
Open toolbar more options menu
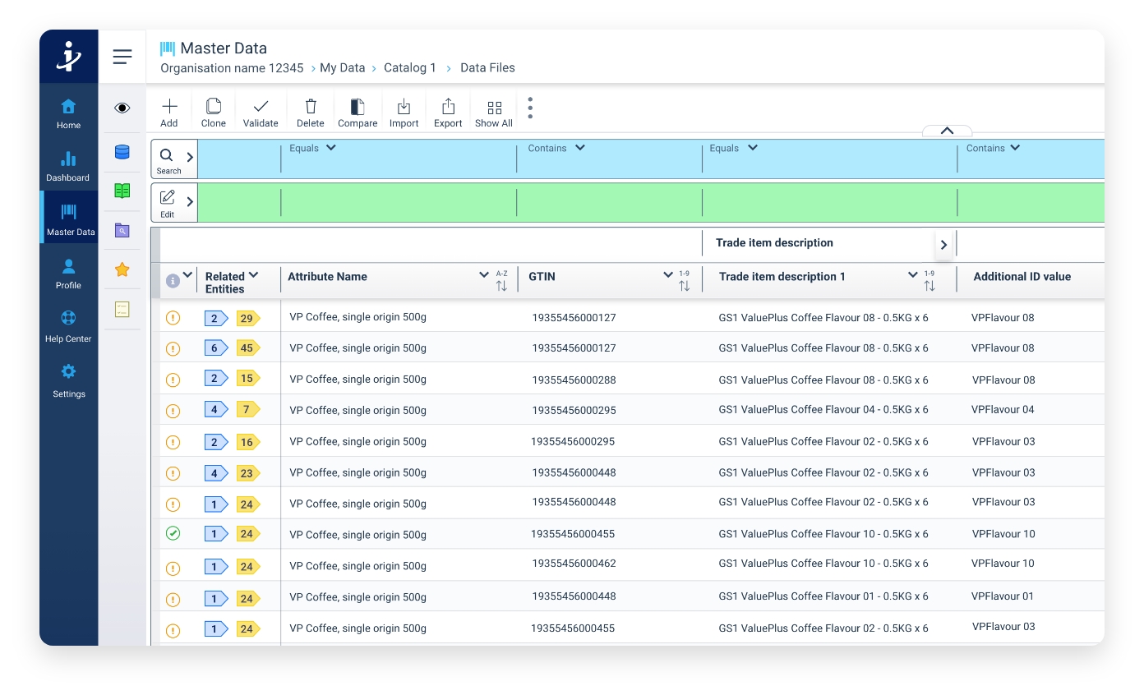tap(530, 108)
